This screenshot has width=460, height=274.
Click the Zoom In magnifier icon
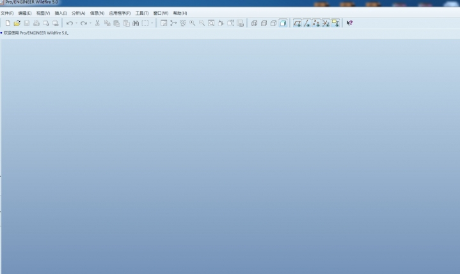(x=193, y=23)
